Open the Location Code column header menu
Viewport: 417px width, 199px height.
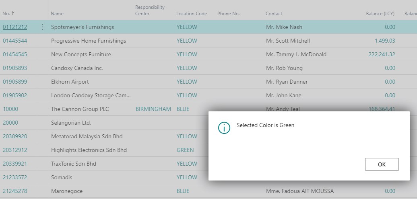(191, 14)
